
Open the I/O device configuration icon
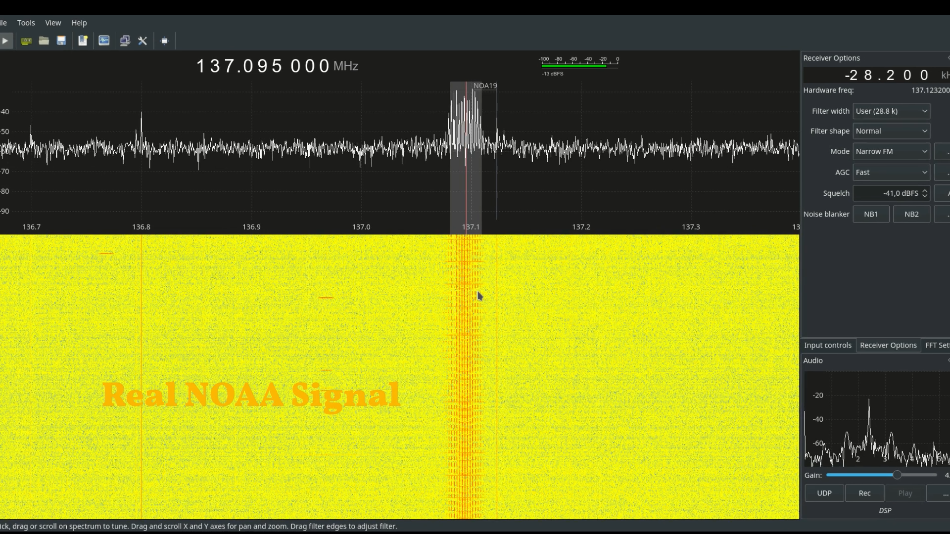point(26,41)
